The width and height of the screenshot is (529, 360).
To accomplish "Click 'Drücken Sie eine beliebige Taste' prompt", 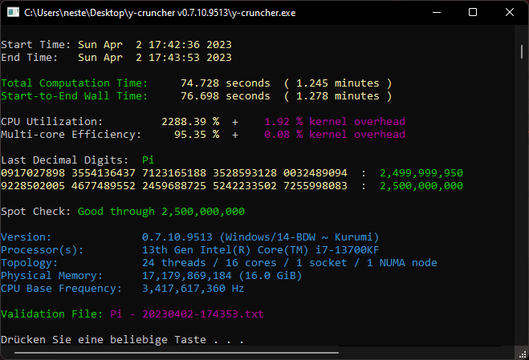I will click(104, 339).
